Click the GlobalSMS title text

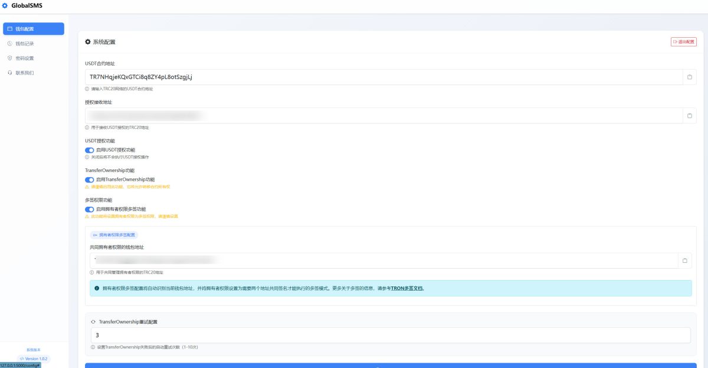(27, 6)
